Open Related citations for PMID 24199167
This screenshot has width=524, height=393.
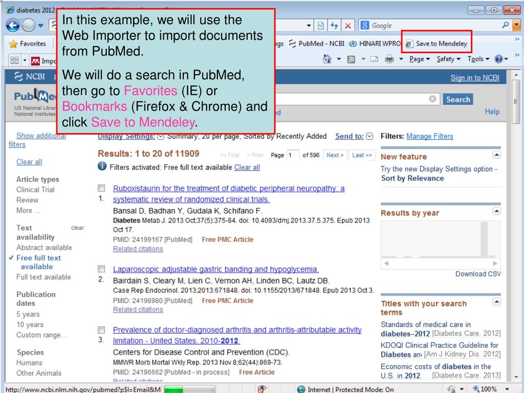pyautogui.click(x=138, y=249)
